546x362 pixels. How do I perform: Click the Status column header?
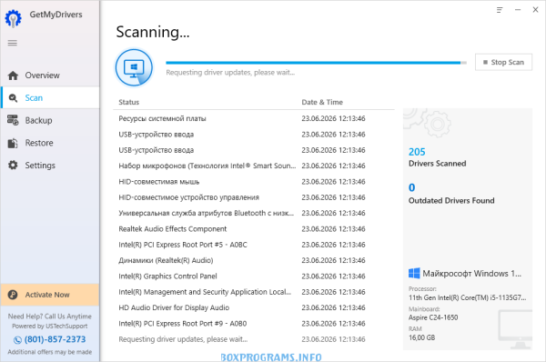(x=129, y=103)
